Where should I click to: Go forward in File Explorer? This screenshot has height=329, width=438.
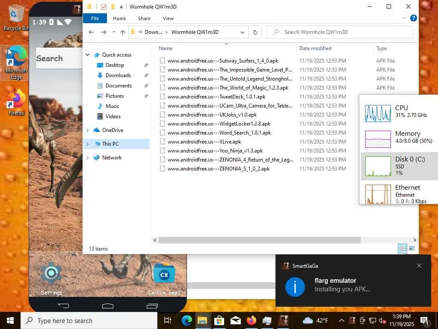[x=104, y=32]
